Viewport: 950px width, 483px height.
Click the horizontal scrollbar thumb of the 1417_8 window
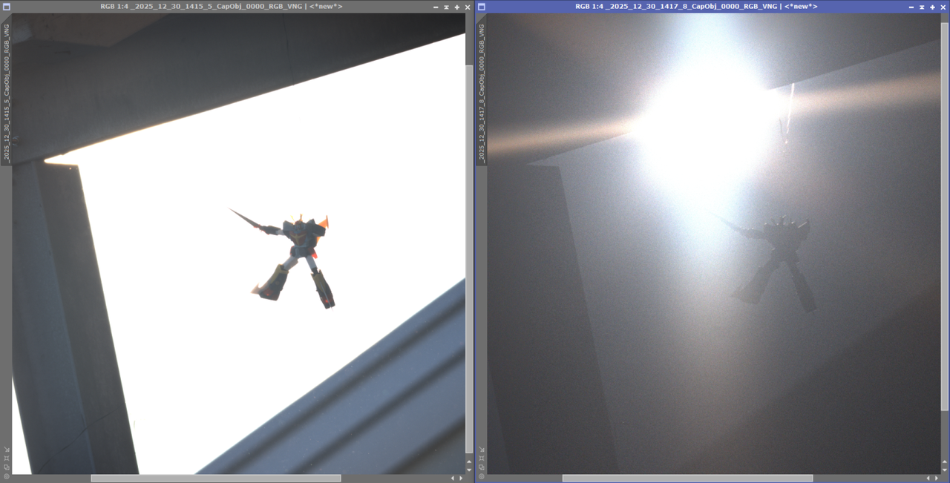[x=687, y=479]
